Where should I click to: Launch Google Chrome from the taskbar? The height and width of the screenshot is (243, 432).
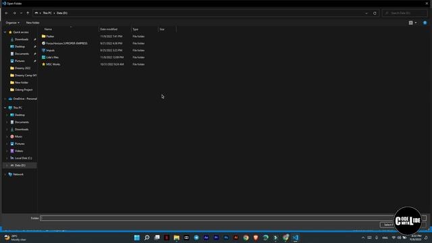pos(246,238)
